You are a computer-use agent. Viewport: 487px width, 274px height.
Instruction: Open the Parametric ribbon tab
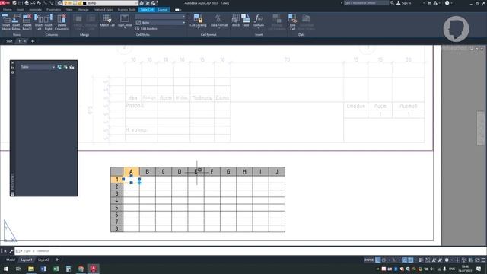[53, 10]
